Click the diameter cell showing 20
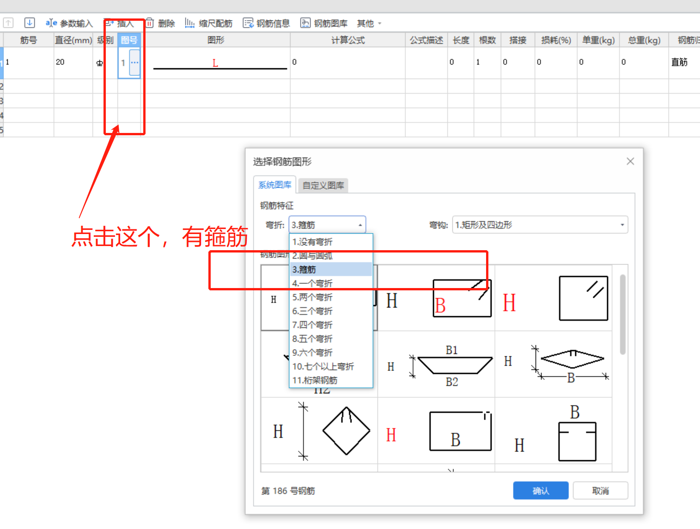Screen dimensions: 700x529 (x=73, y=62)
